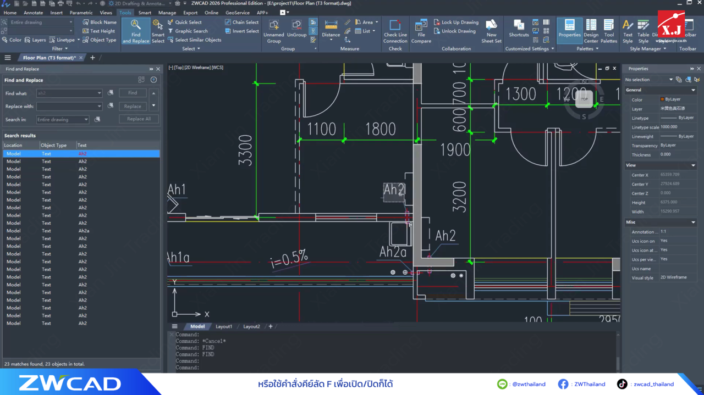Click the Replace button

(x=133, y=106)
